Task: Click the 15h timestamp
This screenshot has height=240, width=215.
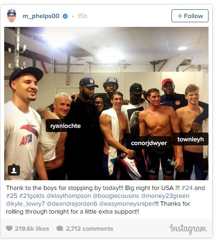Action: coord(82,16)
